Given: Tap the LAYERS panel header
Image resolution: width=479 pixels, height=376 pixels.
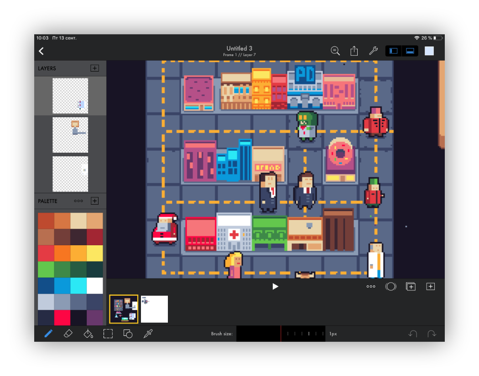Looking at the screenshot, I should click(x=47, y=68).
